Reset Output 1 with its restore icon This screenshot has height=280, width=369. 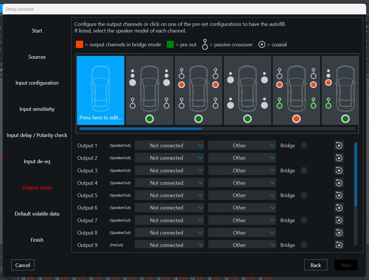coord(339,146)
